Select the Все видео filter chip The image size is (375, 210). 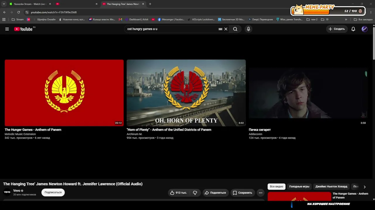pos(277,187)
